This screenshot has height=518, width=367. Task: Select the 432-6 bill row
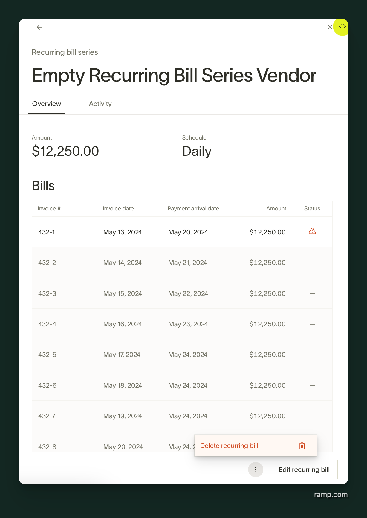click(182, 385)
